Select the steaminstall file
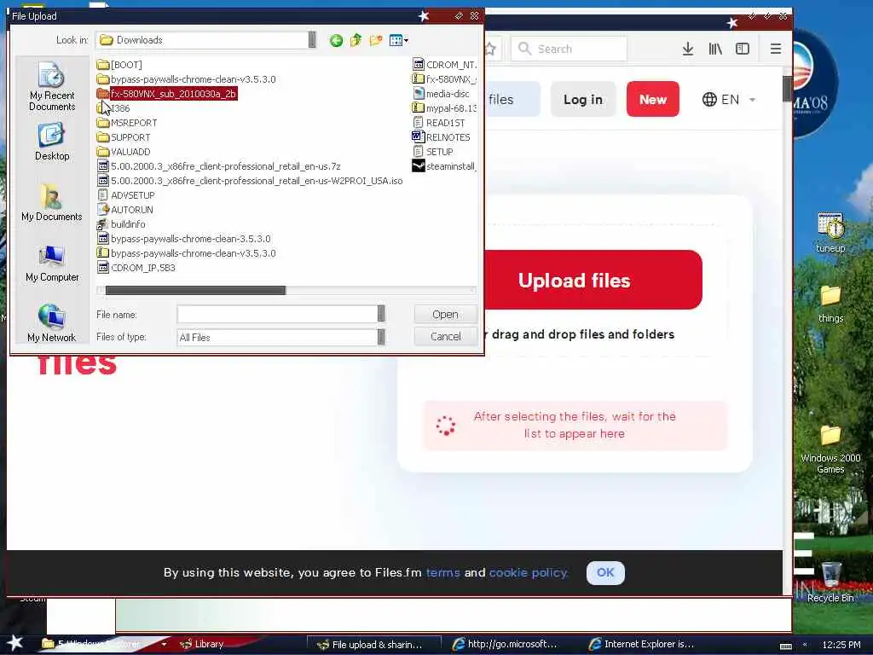Image resolution: width=873 pixels, height=655 pixels. coord(443,166)
